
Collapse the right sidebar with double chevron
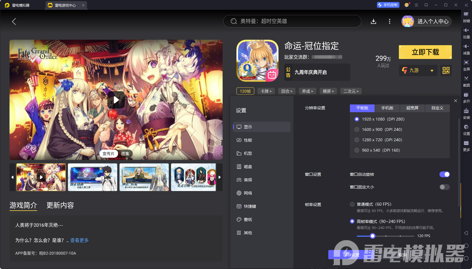[466, 5]
